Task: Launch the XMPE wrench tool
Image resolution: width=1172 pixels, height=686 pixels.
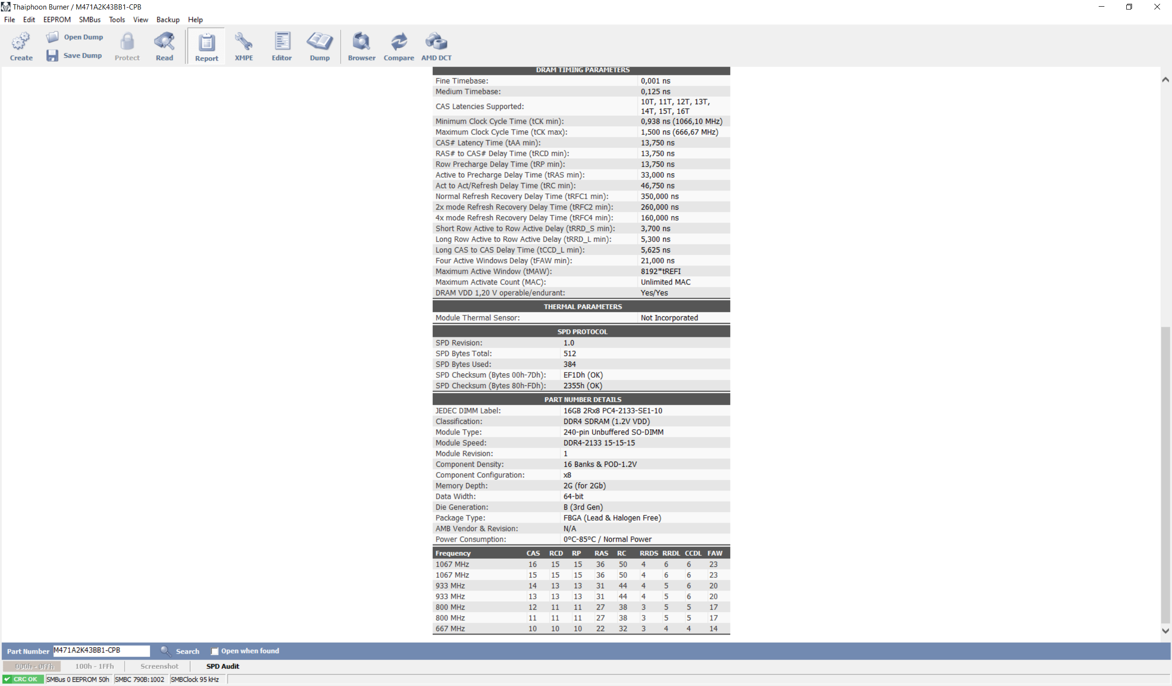Action: pos(244,42)
